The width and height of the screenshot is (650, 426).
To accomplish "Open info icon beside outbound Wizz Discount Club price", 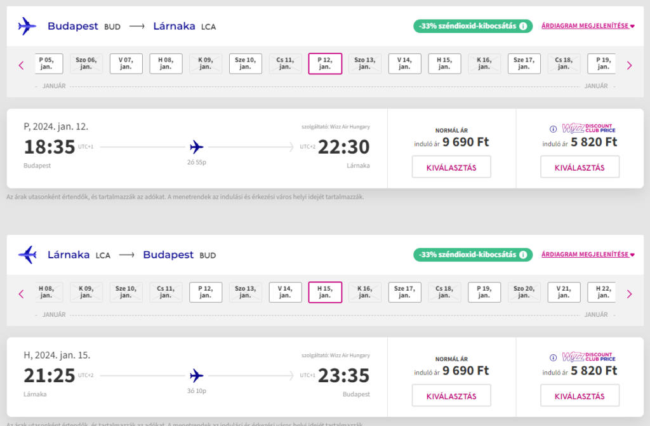I will pyautogui.click(x=553, y=129).
